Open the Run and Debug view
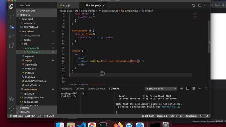226x127 pixels. (11, 36)
